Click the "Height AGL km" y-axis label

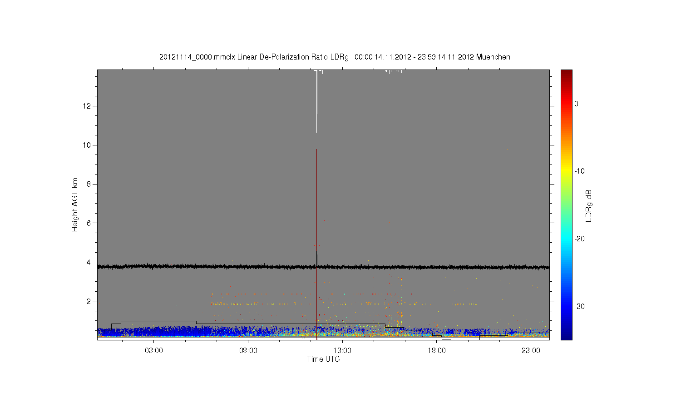[x=75, y=204]
